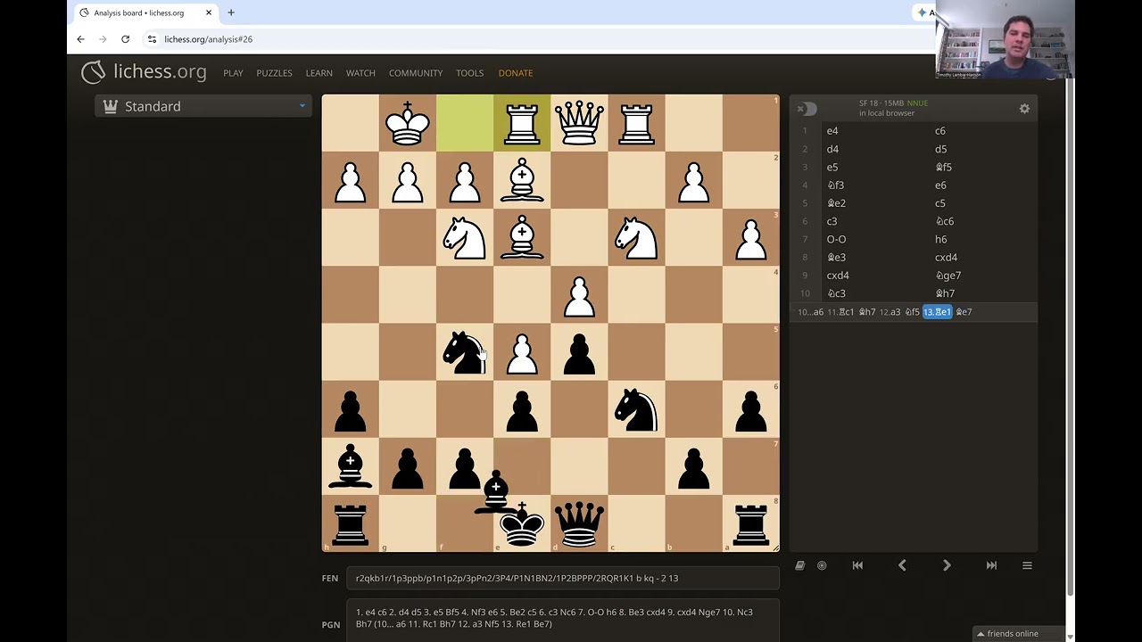The height and width of the screenshot is (642, 1142).
Task: Select move 1...c6 in move list
Action: pos(983,131)
